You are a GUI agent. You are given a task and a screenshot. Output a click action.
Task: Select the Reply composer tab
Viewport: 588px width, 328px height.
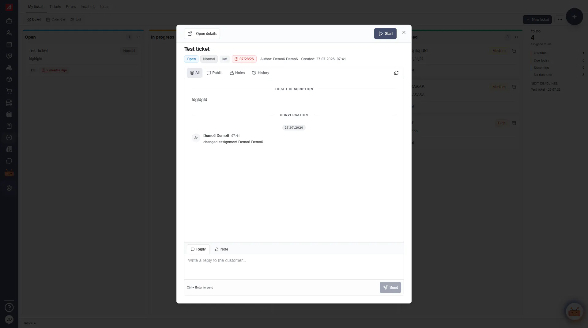(x=198, y=249)
